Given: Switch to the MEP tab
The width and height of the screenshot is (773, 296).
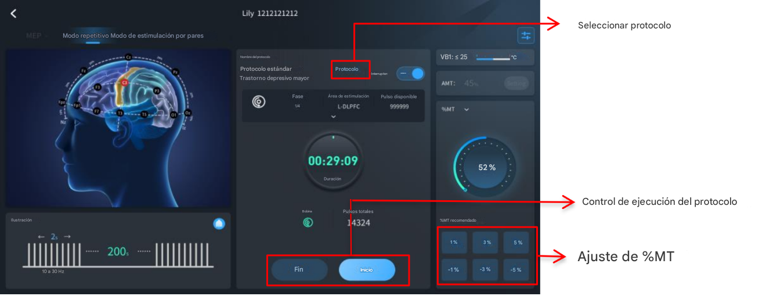Looking at the screenshot, I should point(34,36).
